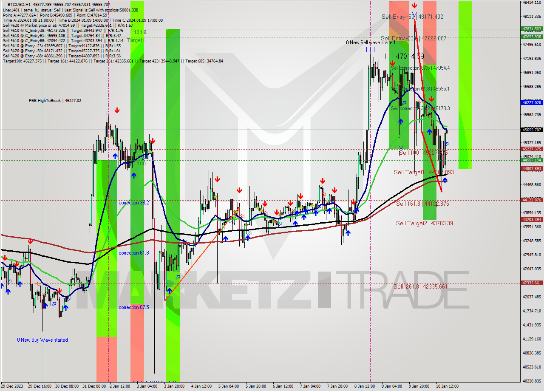
Task: Click the blue 46227.020 price tag
Action: (x=532, y=102)
